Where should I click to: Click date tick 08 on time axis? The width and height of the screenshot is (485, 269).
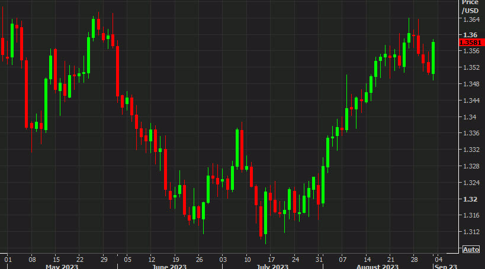[x=32, y=260]
